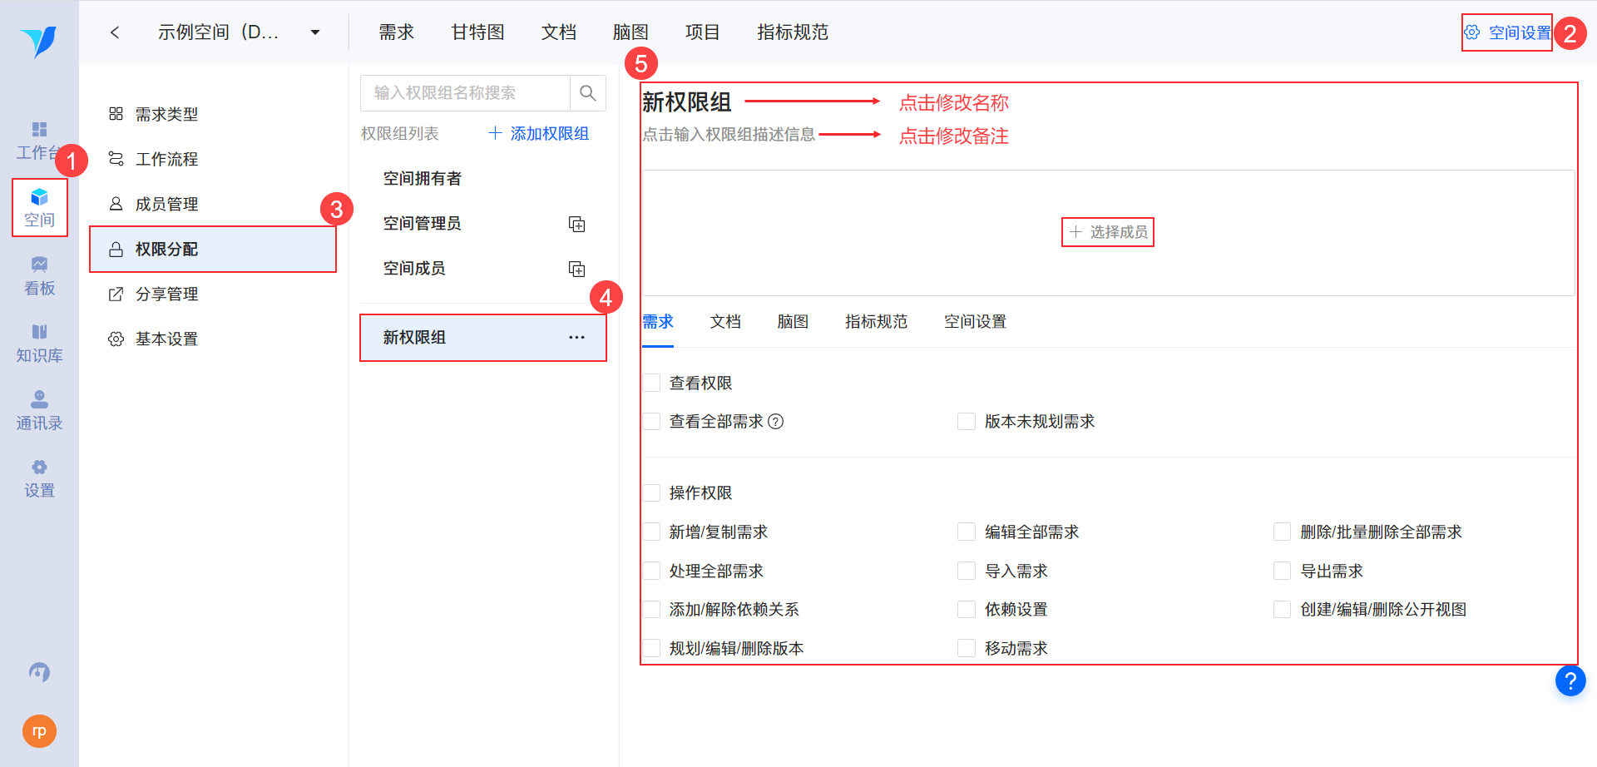
Task: Click the copy icon beside 空间管理员
Action: pyautogui.click(x=576, y=224)
